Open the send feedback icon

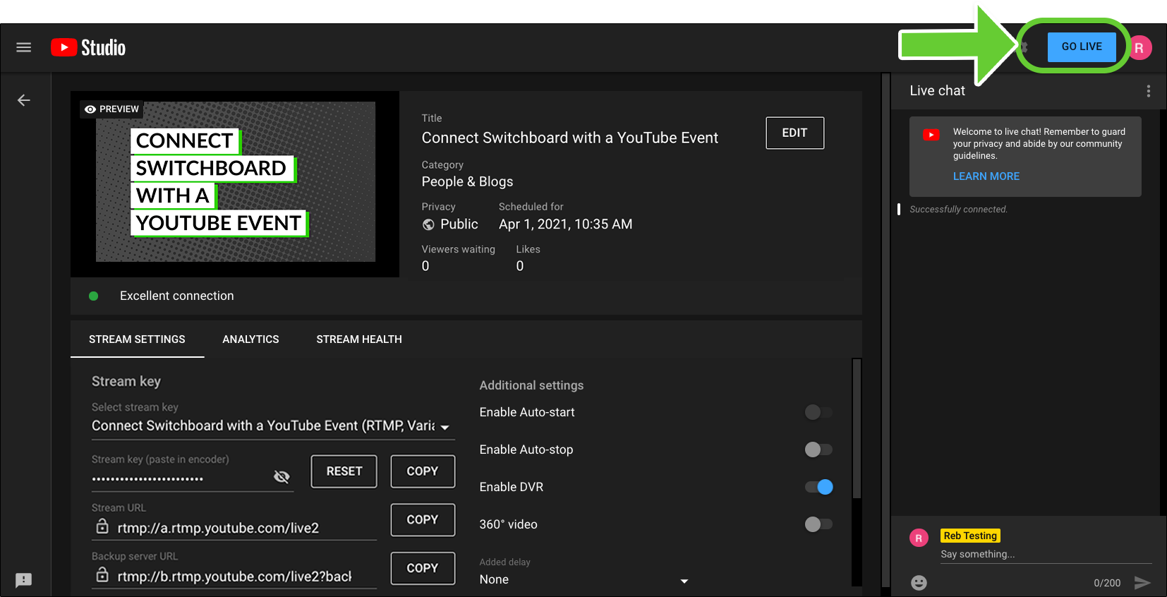coord(24,580)
